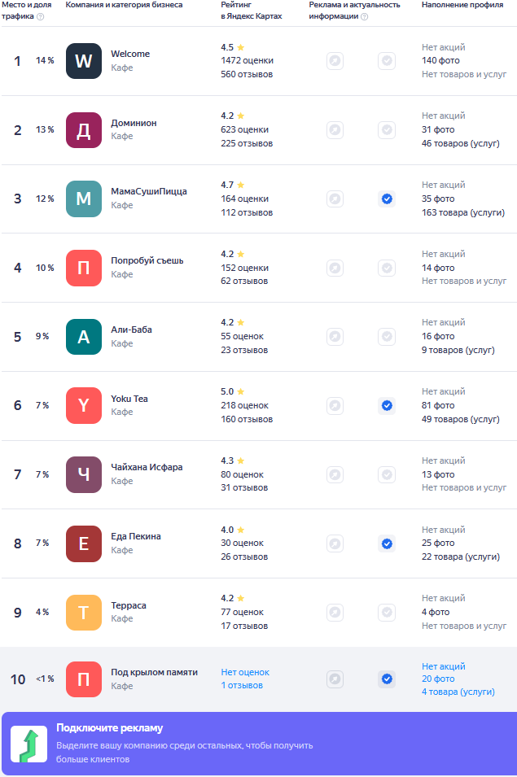Screen dimensions: 517x777
Task: Click the help icon beside 'Место и доля трафика'
Action: (41, 16)
